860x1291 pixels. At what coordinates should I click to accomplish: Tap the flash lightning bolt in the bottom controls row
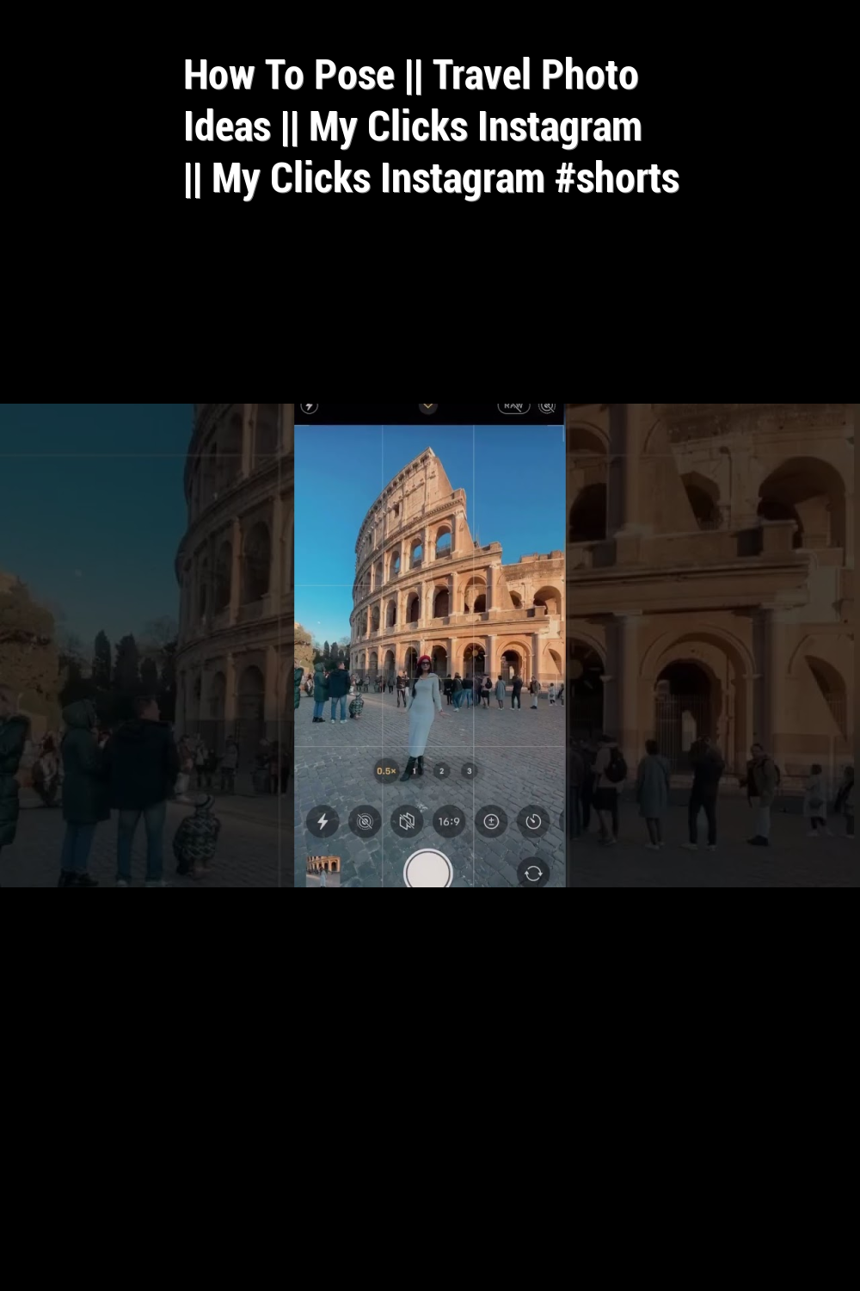pos(322,821)
